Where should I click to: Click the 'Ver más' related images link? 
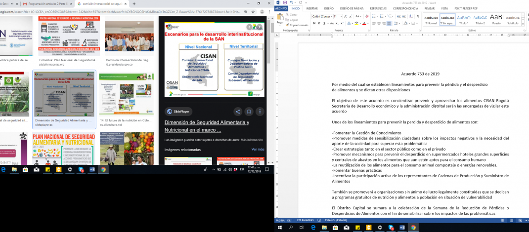[258, 149]
